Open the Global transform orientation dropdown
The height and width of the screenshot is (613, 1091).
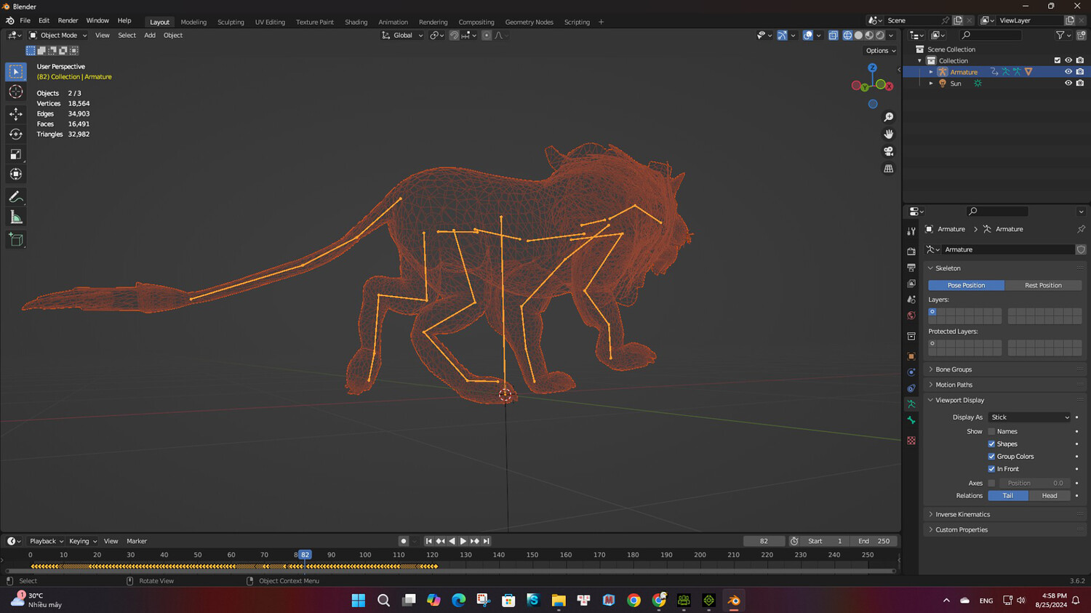pos(402,35)
